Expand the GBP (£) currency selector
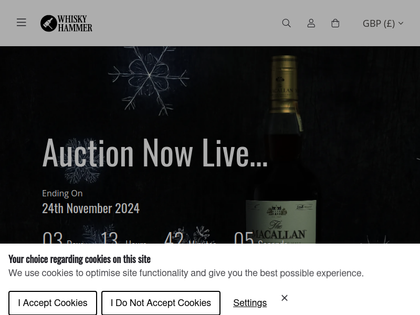 coord(383,23)
